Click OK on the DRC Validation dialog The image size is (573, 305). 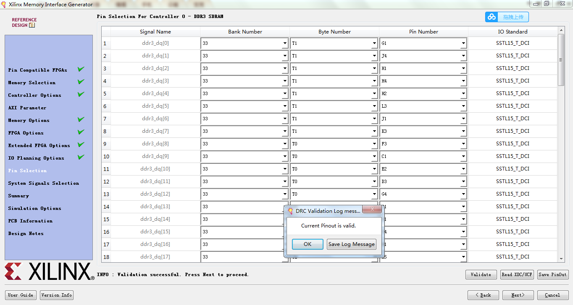[x=308, y=244]
